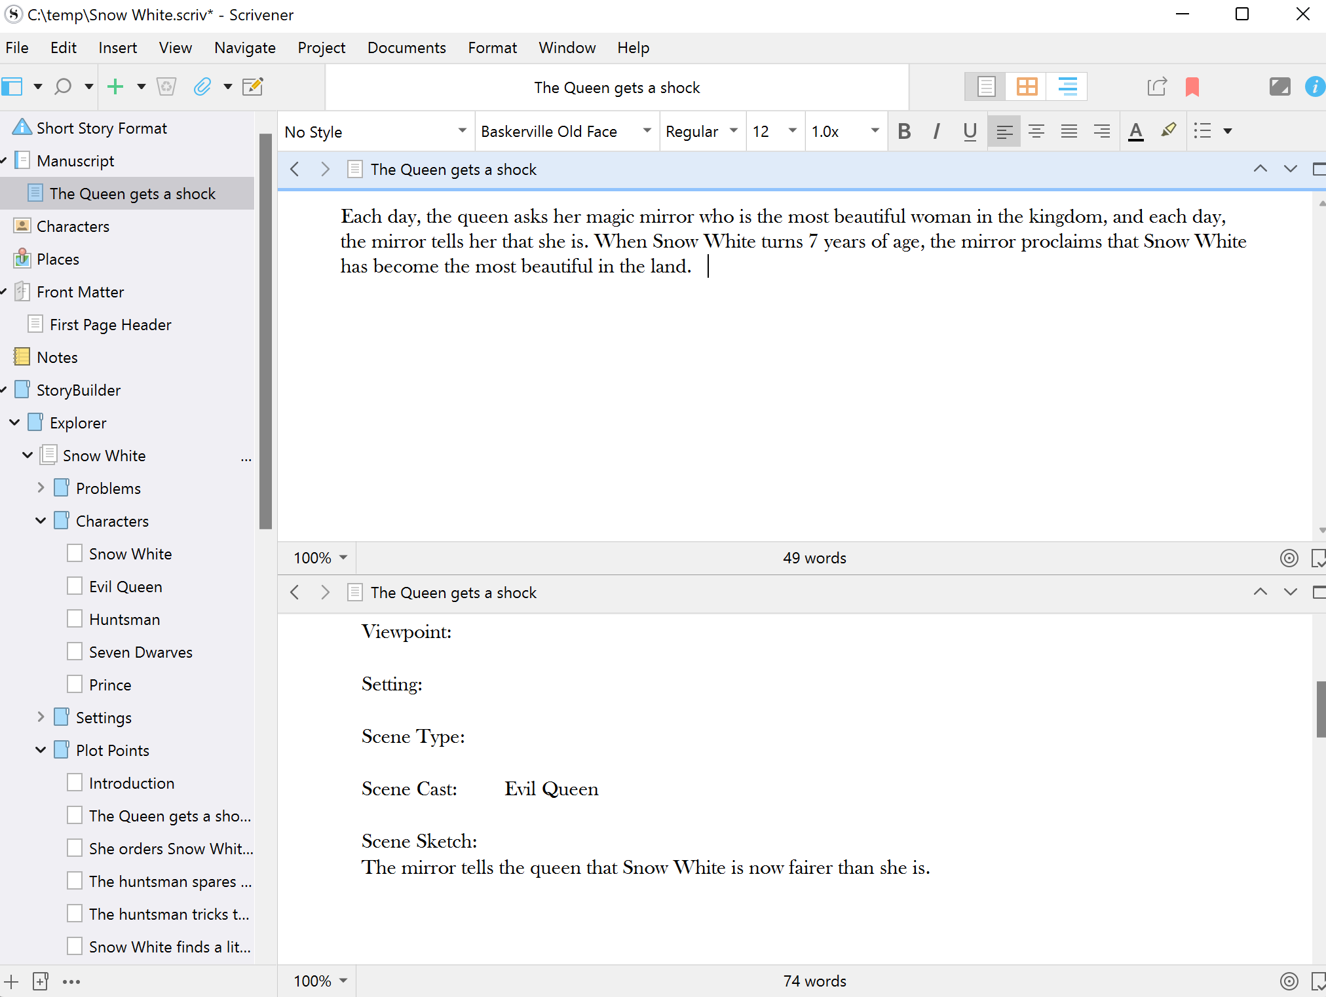
Task: Click the attachment paperclip icon
Action: tap(202, 86)
